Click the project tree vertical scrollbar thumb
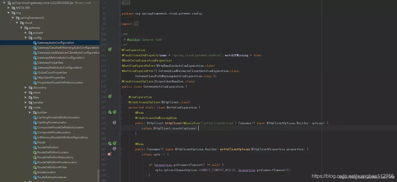This screenshot has width=397, height=182. click(99, 175)
